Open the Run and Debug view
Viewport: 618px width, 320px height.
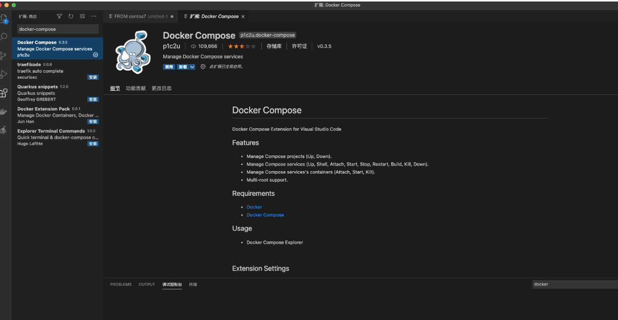pos(4,74)
